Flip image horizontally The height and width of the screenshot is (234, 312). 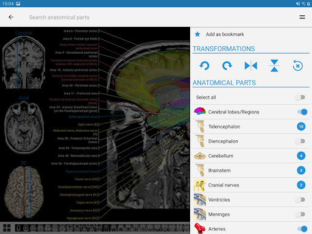click(251, 66)
